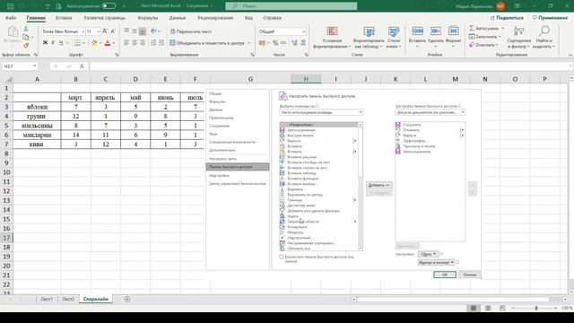Viewport: 574px width, 323px height.
Task: Click the Найти и выделить magnifier icon
Action: point(544,31)
